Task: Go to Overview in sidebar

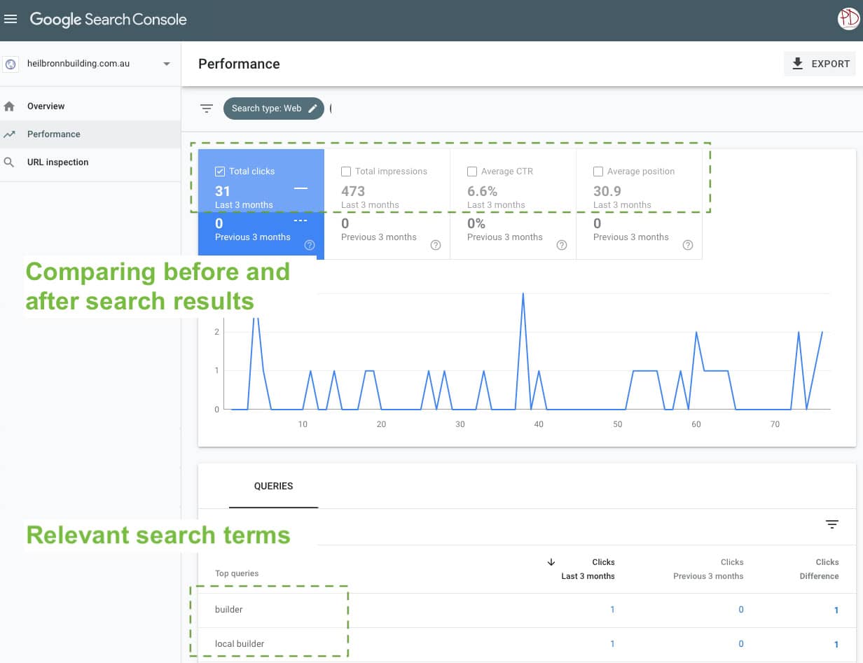Action: pyautogui.click(x=90, y=106)
